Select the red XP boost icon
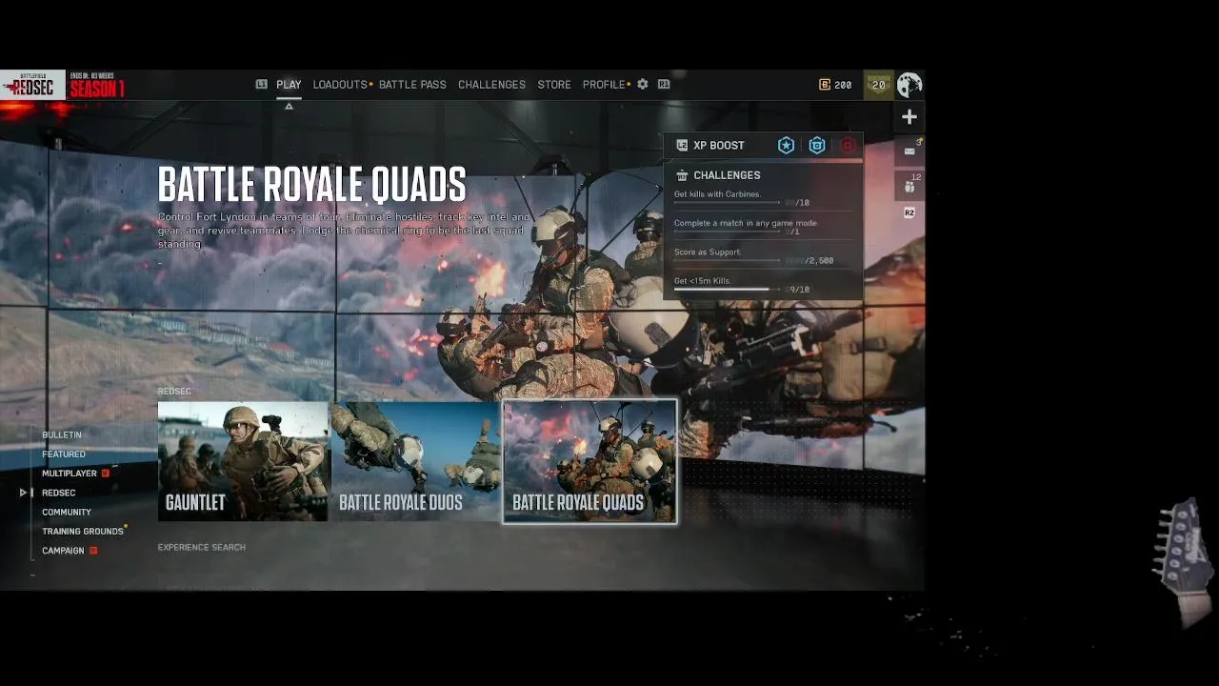The width and height of the screenshot is (1219, 686). click(848, 145)
